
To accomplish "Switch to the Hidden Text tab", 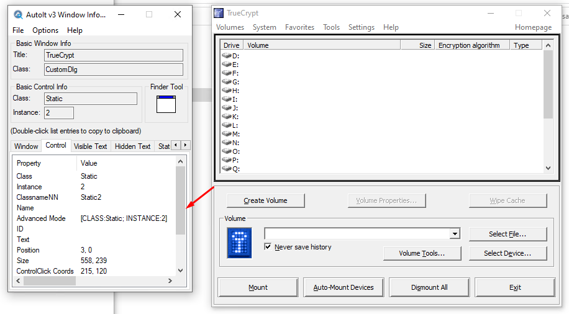I will tap(132, 146).
